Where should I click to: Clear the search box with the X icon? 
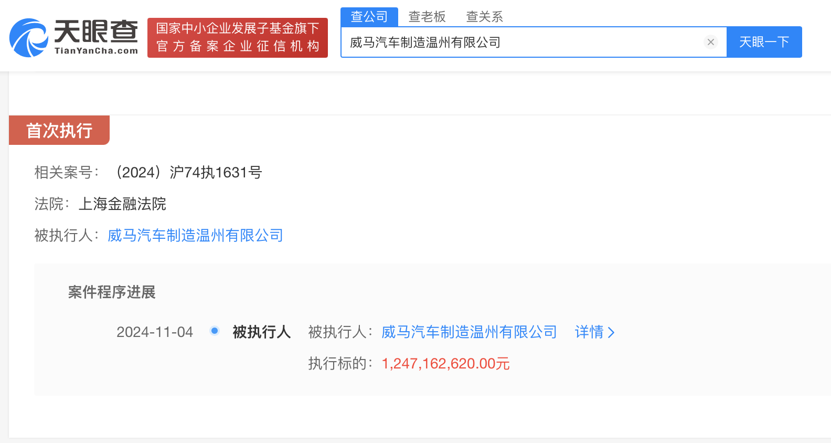(x=711, y=42)
